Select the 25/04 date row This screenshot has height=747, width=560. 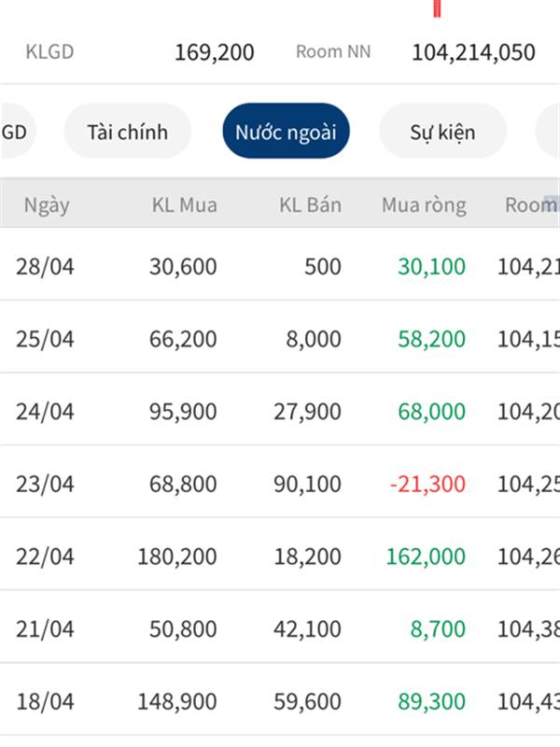click(x=280, y=338)
